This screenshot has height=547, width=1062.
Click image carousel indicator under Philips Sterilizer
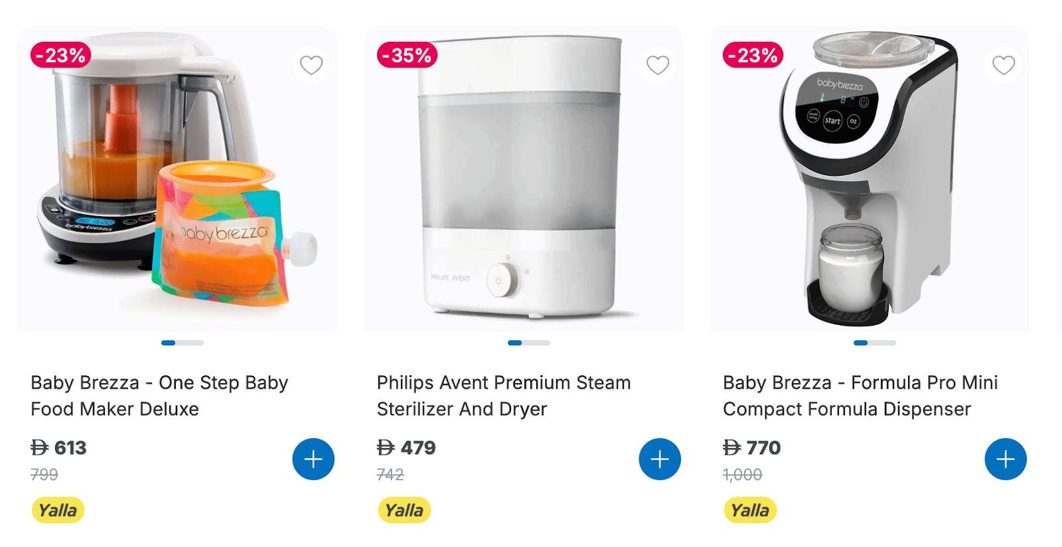pyautogui.click(x=529, y=343)
